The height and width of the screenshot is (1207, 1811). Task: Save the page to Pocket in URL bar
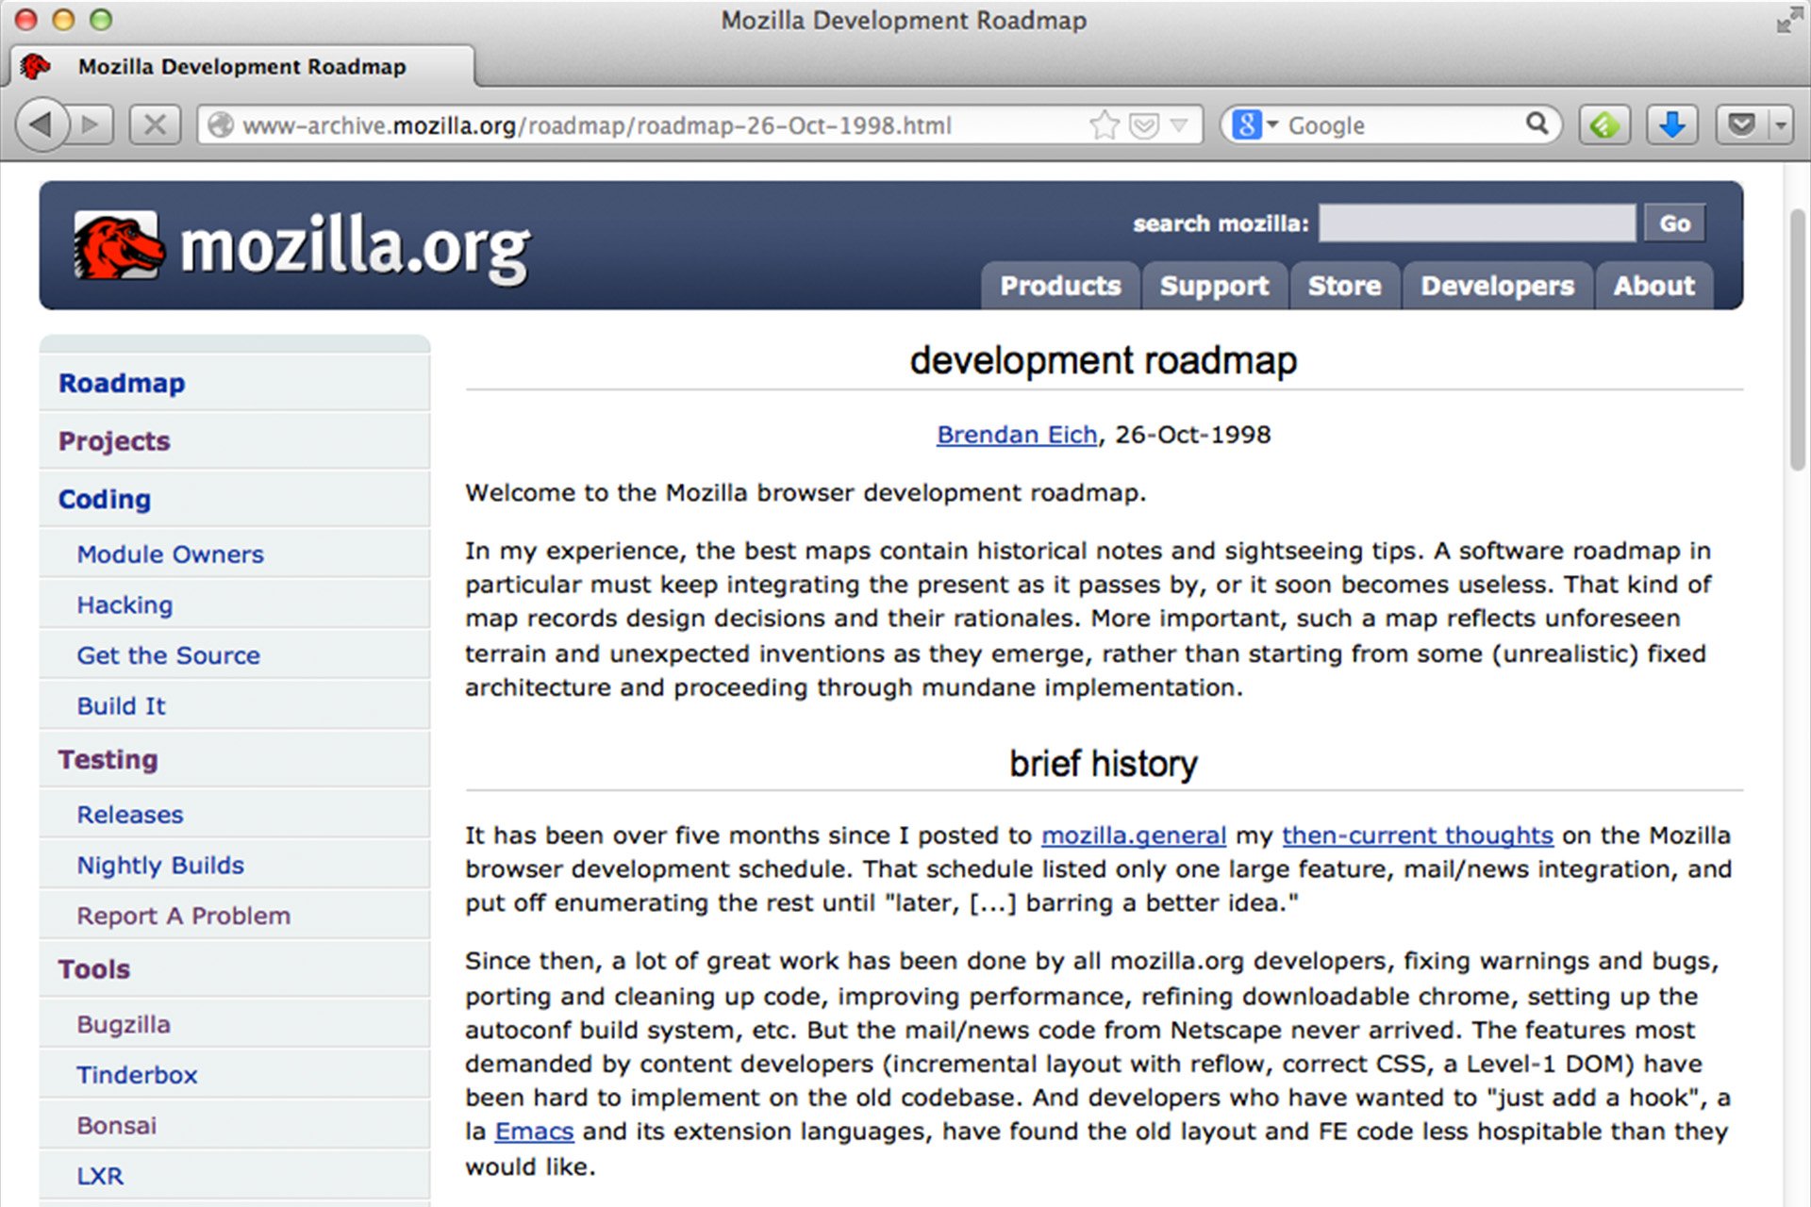point(1143,124)
